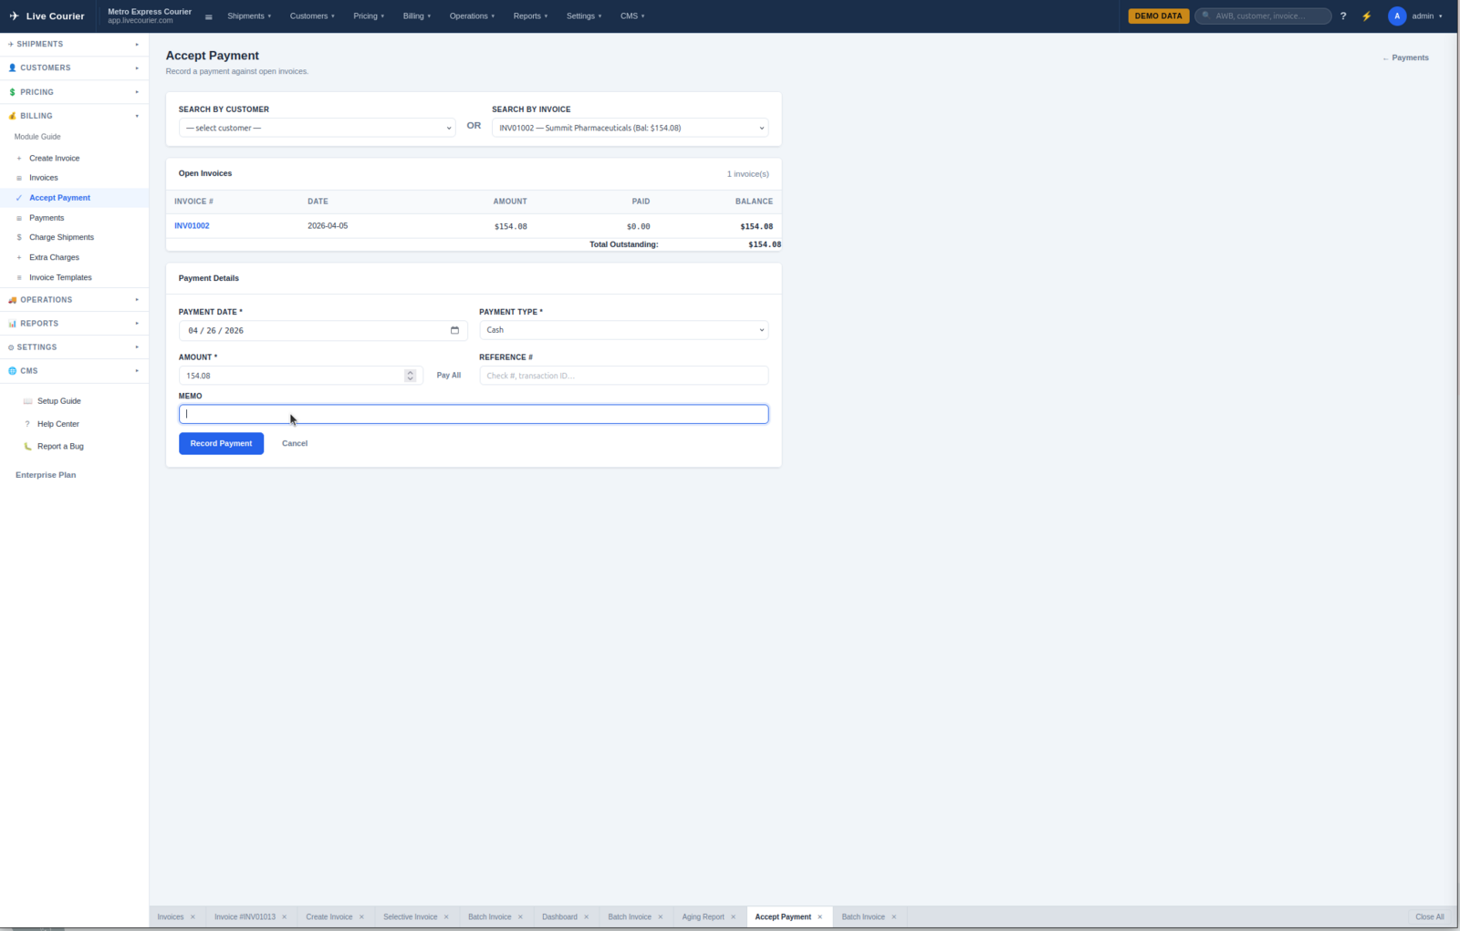Open help via question mark icon
This screenshot has width=1460, height=931.
pos(1343,16)
